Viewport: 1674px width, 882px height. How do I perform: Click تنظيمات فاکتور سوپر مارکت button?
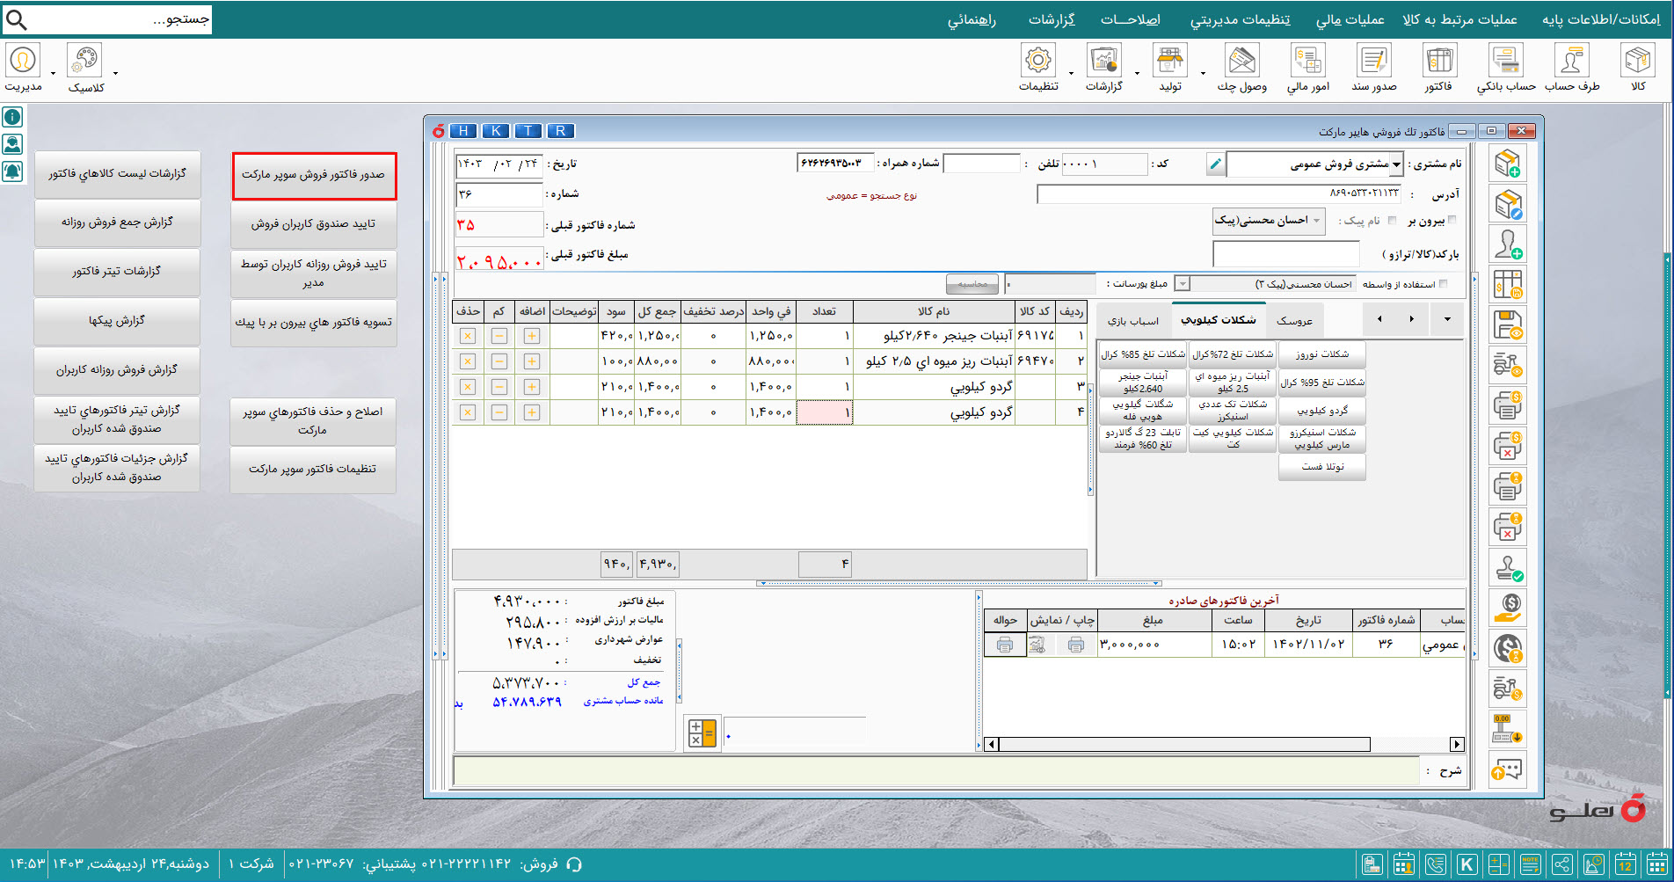point(313,470)
